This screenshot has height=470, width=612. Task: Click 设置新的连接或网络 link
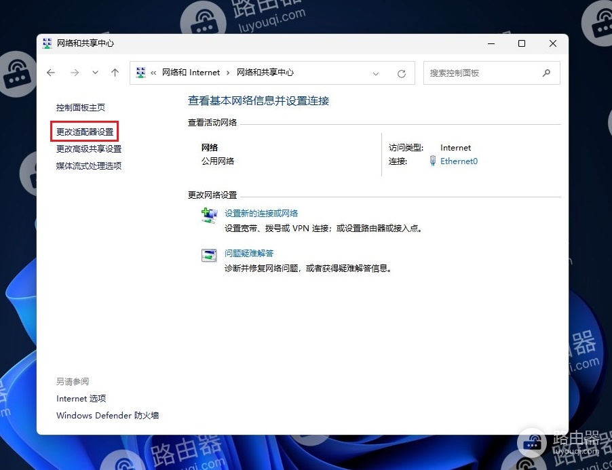261,214
